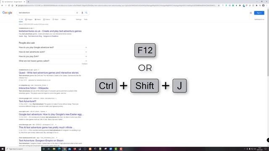Open the 'Text Adventure!!!' result

[x=27, y=102]
